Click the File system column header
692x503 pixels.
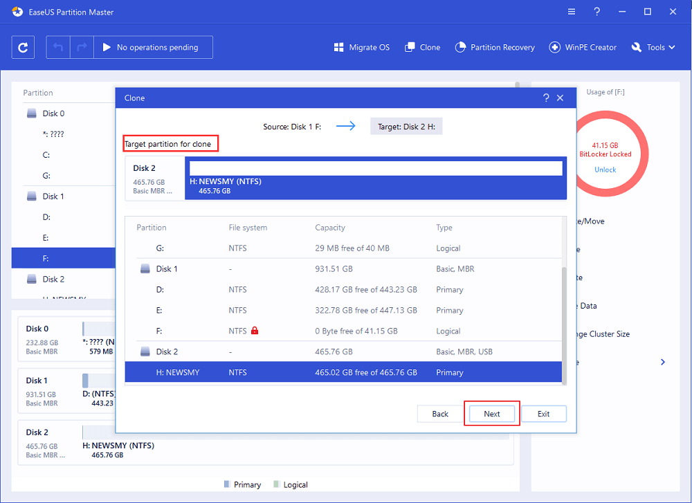pos(248,228)
